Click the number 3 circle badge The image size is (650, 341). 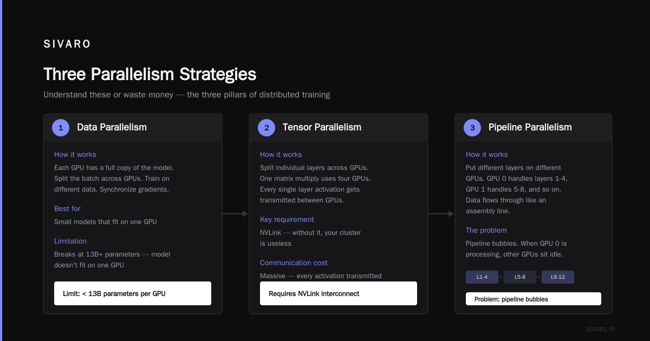coord(472,128)
